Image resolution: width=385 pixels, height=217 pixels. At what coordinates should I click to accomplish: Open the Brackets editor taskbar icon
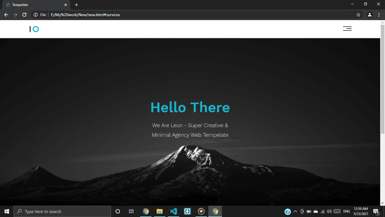pos(187,211)
